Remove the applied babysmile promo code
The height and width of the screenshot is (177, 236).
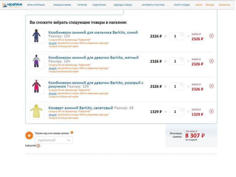coord(38,146)
